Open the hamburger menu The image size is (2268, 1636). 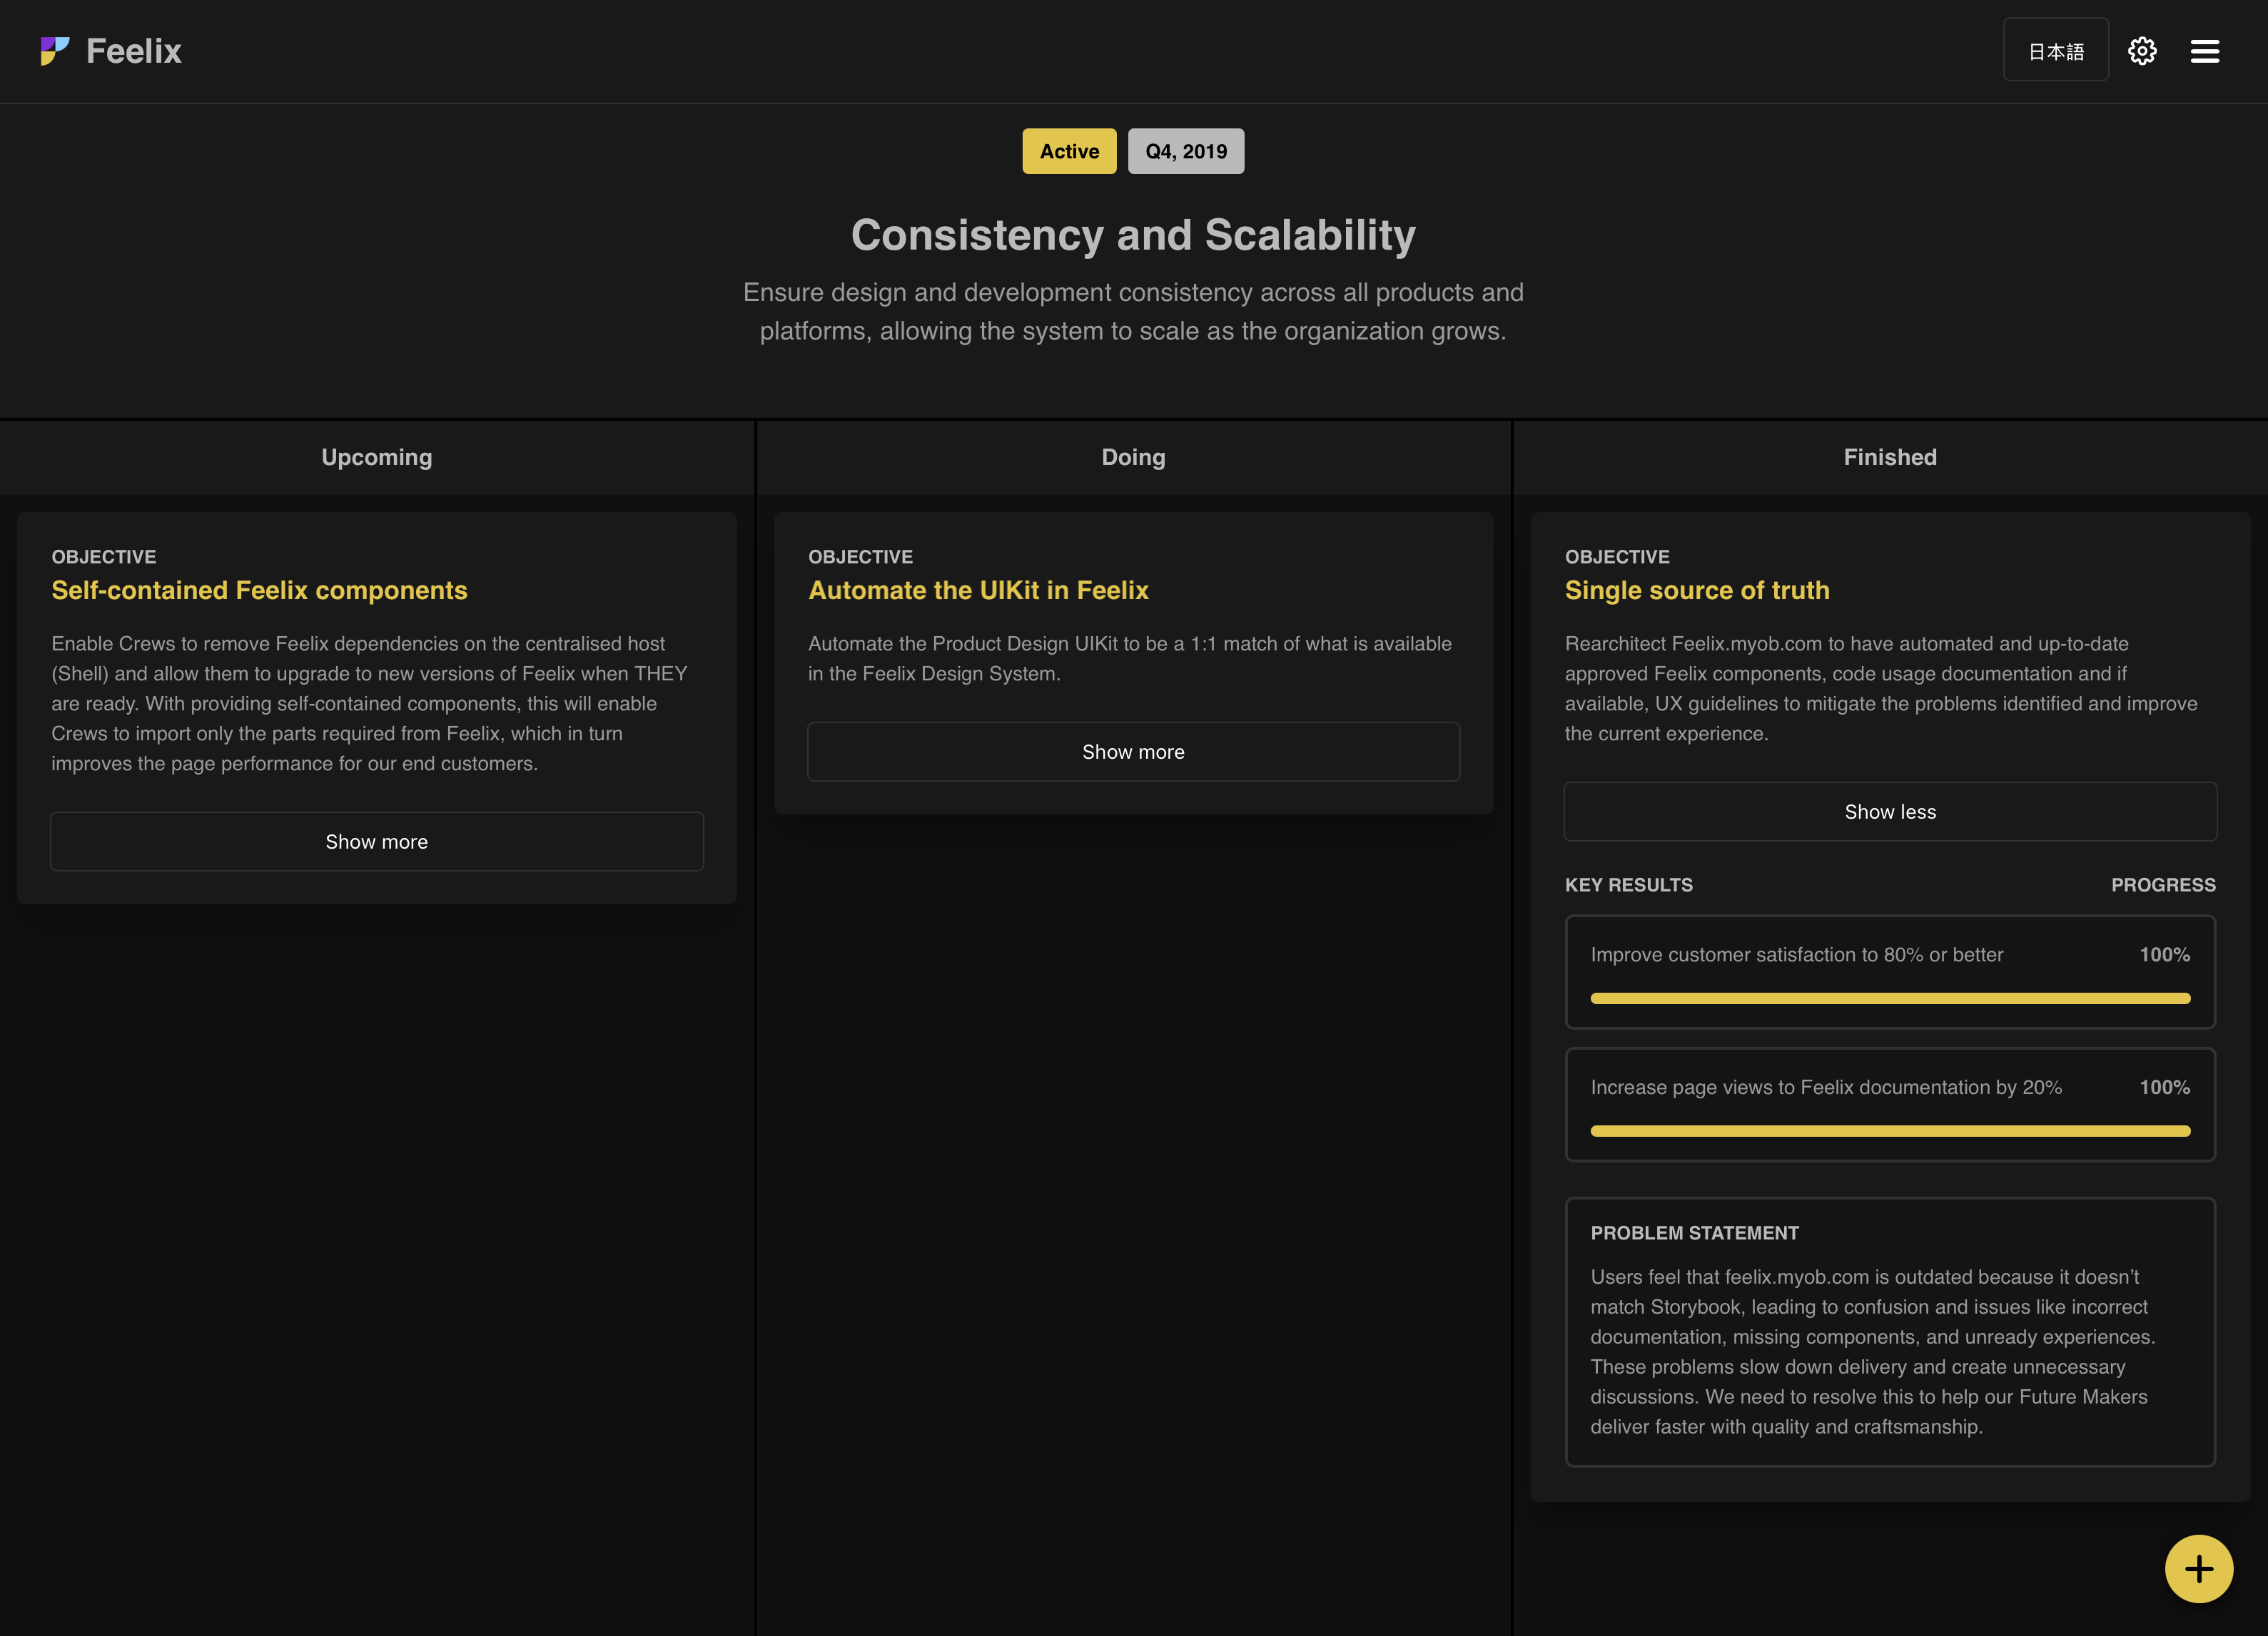pyautogui.click(x=2205, y=51)
